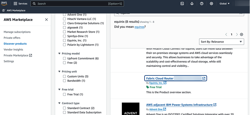Image resolution: width=250 pixels, height=115 pixels.
Task: Open the settings gear in top bar
Action: (211, 3)
